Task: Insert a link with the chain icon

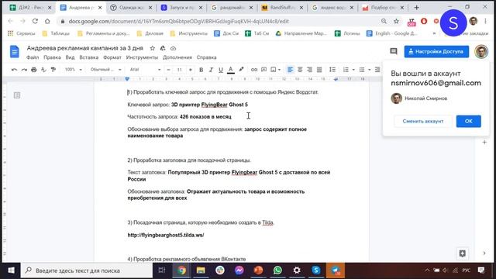Action: point(254,70)
